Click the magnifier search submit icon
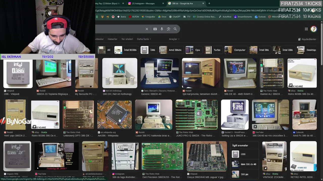This screenshot has width=323, height=181. [x=175, y=29]
